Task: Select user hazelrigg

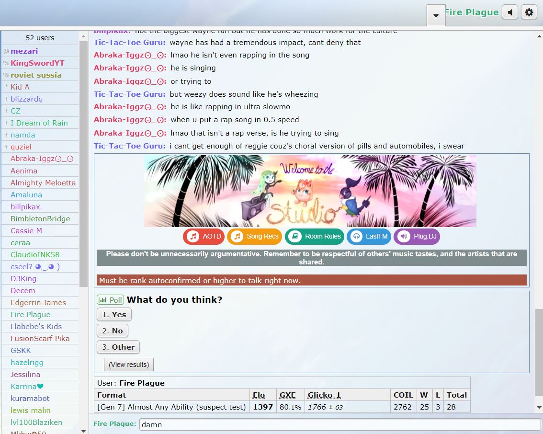Action: click(40, 362)
